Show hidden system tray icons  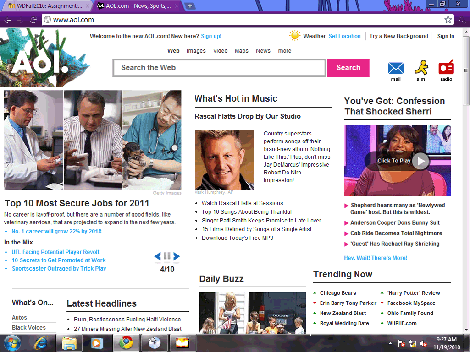coord(390,343)
